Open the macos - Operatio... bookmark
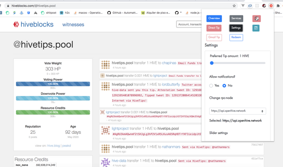Viewport: 283px width, 167px height. 88,13
